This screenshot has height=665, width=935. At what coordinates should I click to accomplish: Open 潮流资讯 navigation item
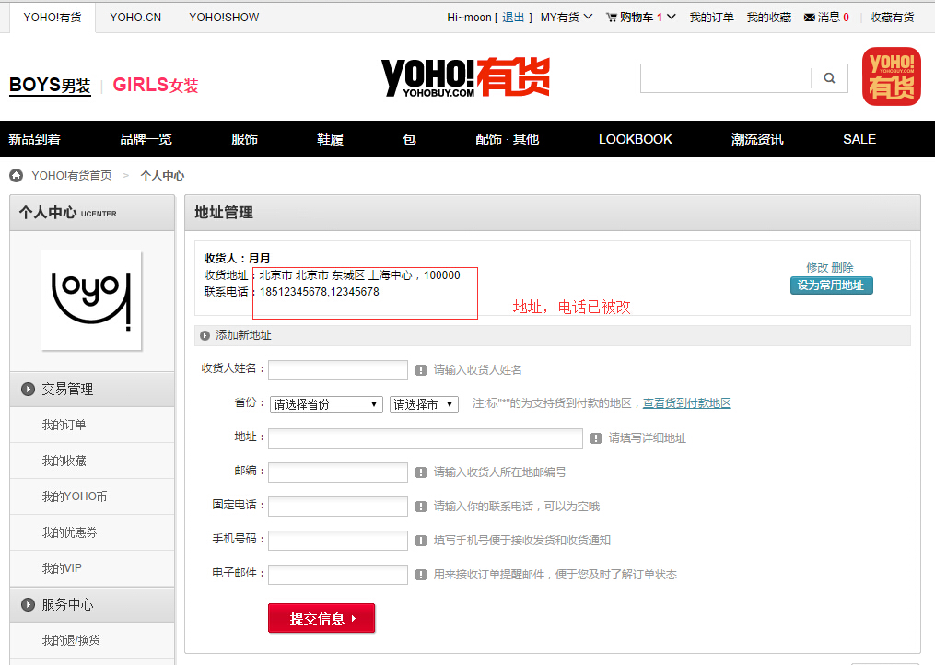click(x=757, y=139)
